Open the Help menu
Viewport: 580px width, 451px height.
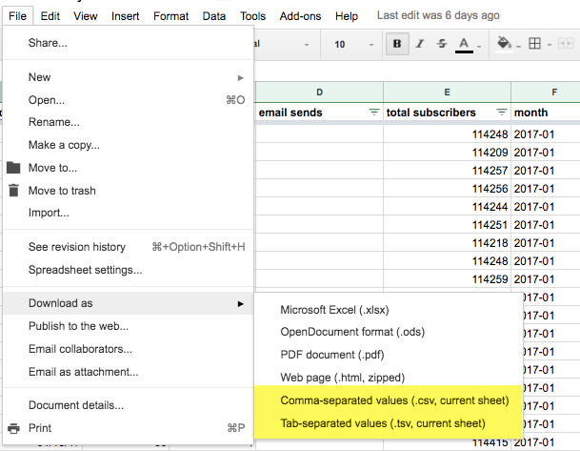click(347, 16)
